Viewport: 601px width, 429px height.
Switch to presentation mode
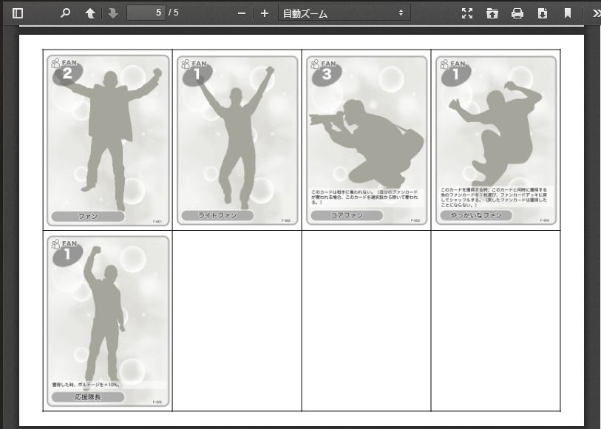click(x=466, y=13)
